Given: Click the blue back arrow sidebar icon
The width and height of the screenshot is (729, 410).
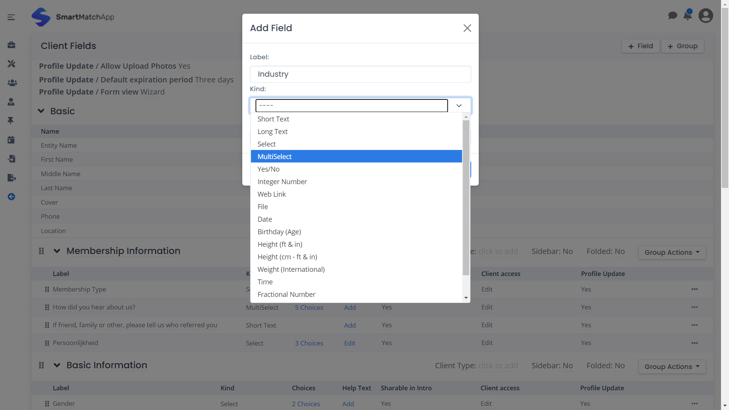Looking at the screenshot, I should pos(11,197).
